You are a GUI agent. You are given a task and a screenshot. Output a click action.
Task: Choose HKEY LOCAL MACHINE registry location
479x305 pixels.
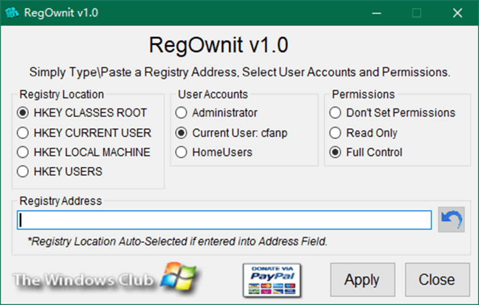tap(22, 152)
